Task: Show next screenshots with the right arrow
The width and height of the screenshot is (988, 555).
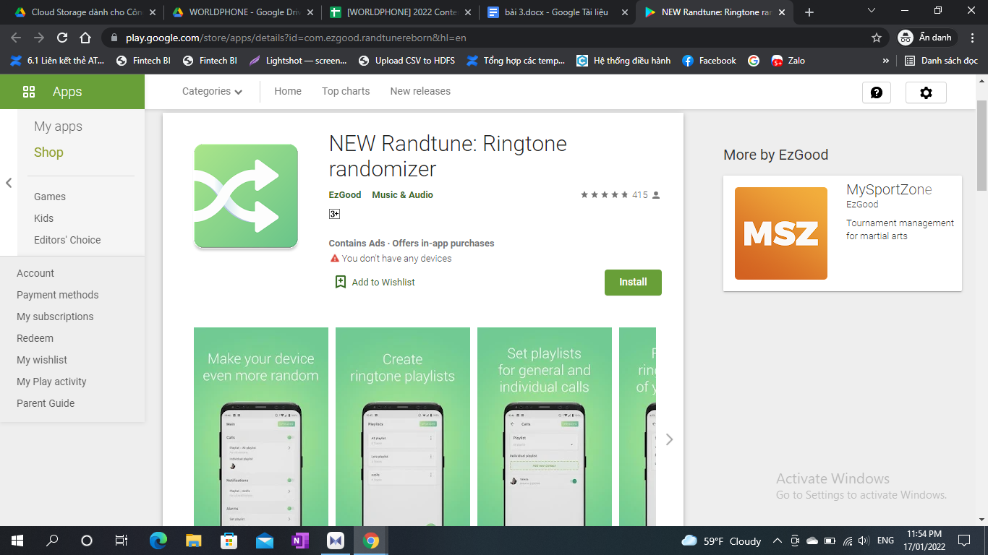Action: (669, 439)
